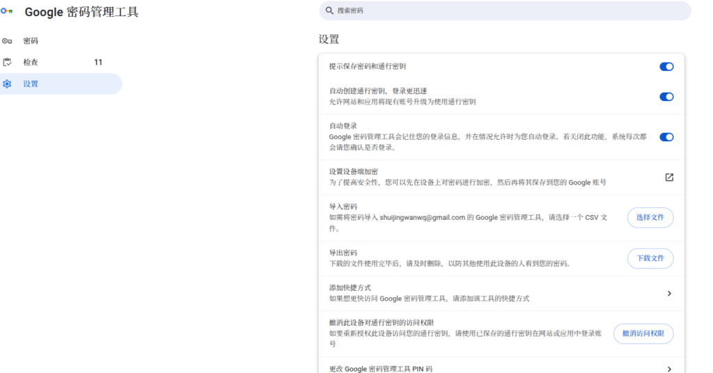Image resolution: width=713 pixels, height=373 pixels.
Task: Click the 自动创建通行密钥，登录更迅速 label
Action: pyautogui.click(x=378, y=91)
